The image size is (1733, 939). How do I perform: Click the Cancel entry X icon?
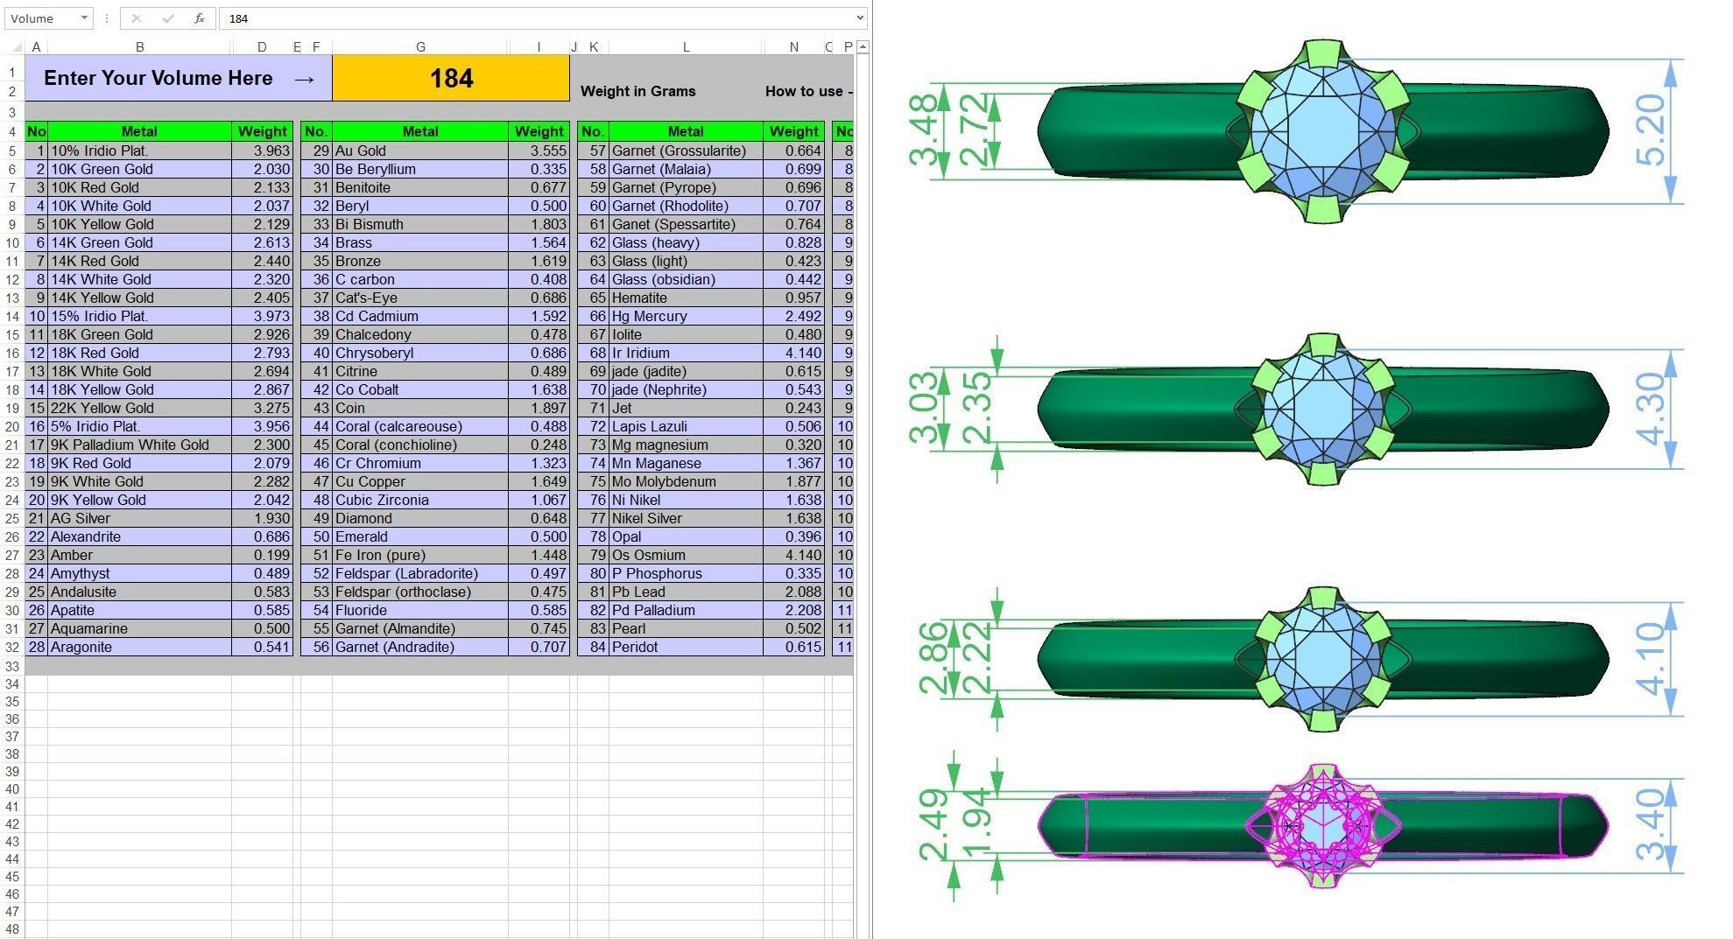click(136, 18)
